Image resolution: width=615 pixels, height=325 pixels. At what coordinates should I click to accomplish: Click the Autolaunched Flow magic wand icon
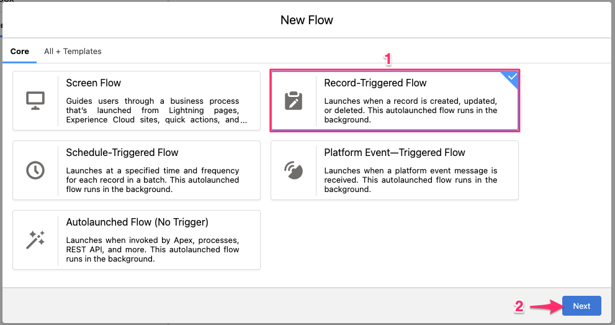(x=35, y=239)
